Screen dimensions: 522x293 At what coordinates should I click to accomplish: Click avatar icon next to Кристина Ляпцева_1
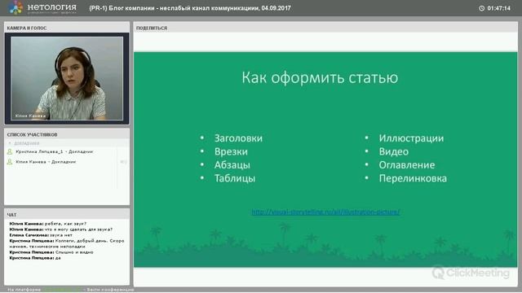[x=10, y=151]
